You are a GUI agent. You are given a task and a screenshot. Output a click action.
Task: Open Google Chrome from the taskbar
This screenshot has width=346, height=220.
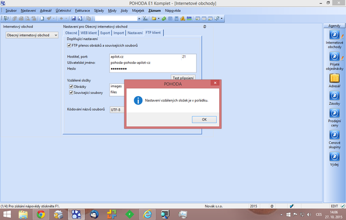click(x=41, y=214)
